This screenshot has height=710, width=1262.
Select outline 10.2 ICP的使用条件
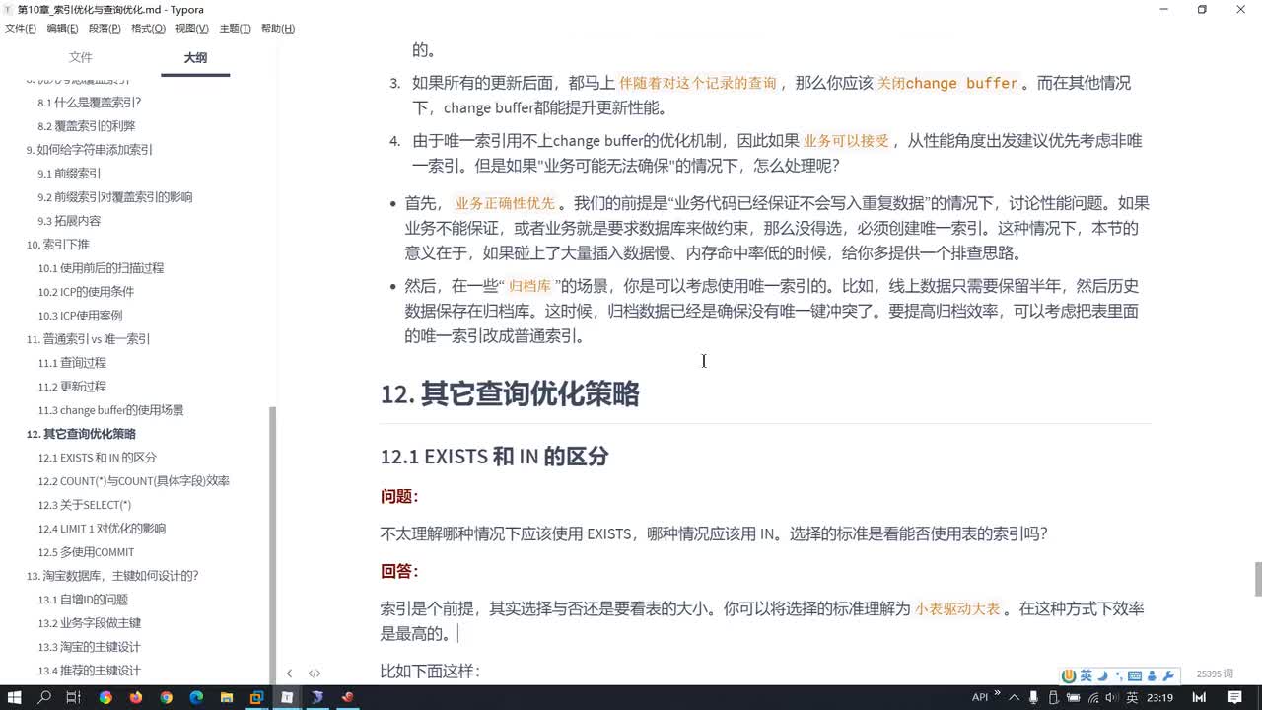point(86,292)
